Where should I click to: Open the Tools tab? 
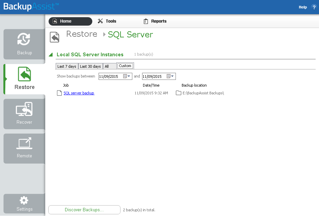107,21
